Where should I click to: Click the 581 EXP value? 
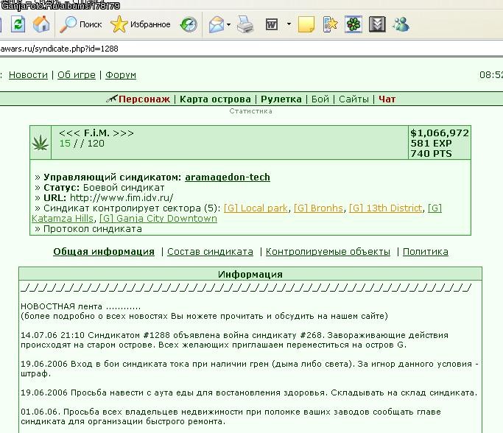431,144
